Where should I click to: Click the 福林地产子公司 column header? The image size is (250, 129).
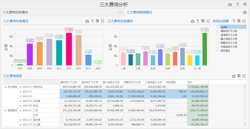70,82
